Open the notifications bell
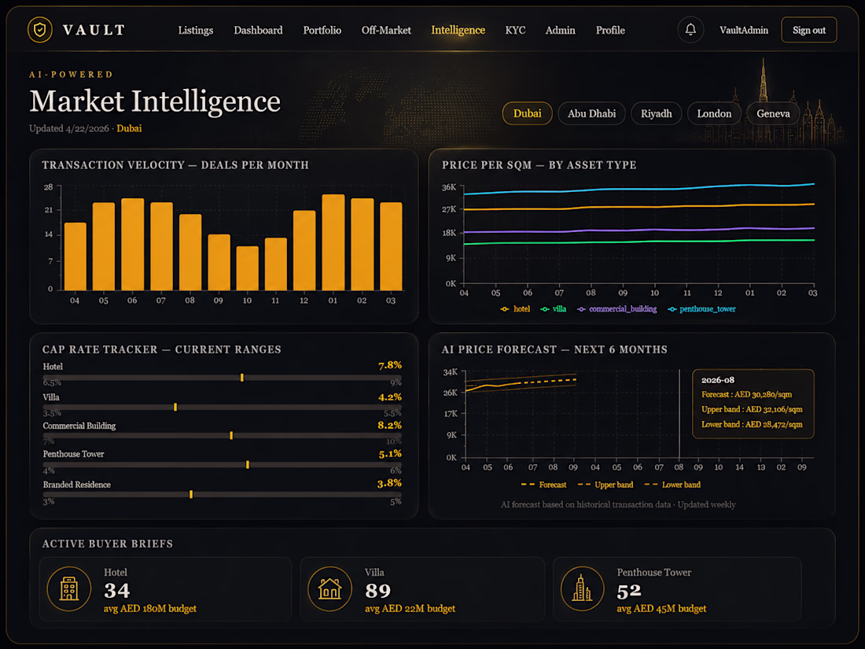The image size is (865, 649). pos(690,30)
